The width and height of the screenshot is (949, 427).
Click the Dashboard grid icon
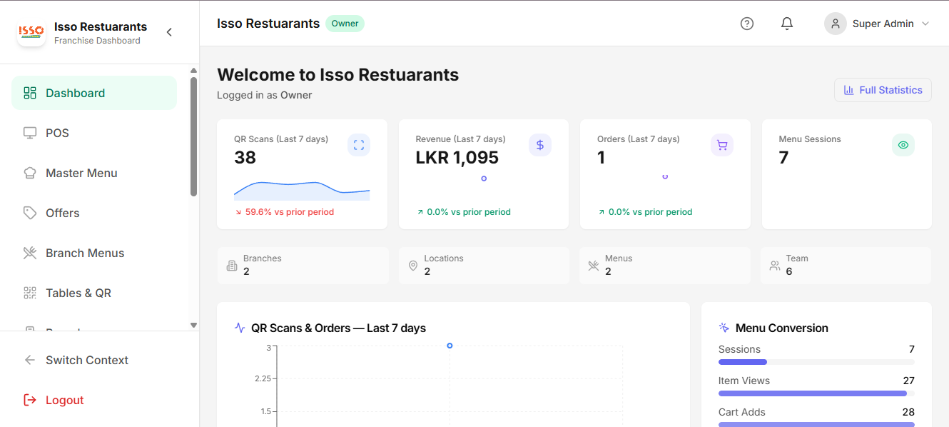point(30,93)
